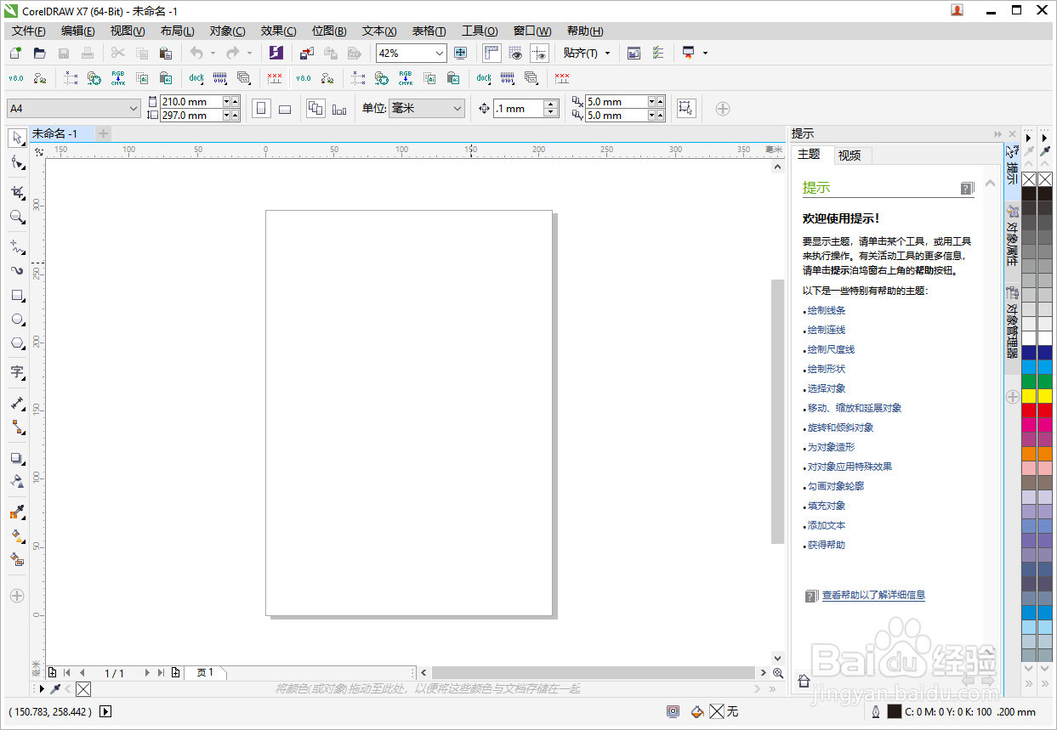Screen dimensions: 1057x730
Task: Toggle landscape page orientation
Action: (x=285, y=109)
